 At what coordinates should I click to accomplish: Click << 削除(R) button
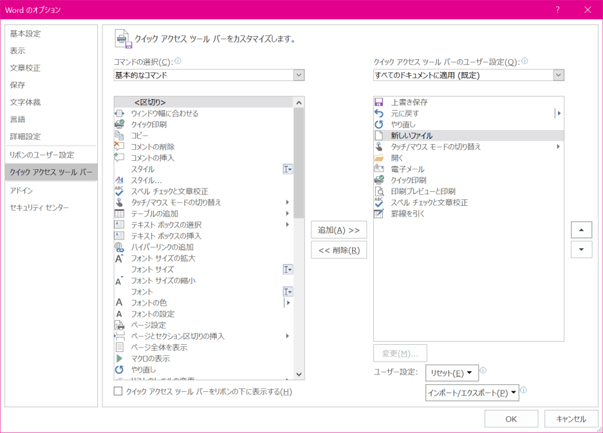(x=339, y=250)
